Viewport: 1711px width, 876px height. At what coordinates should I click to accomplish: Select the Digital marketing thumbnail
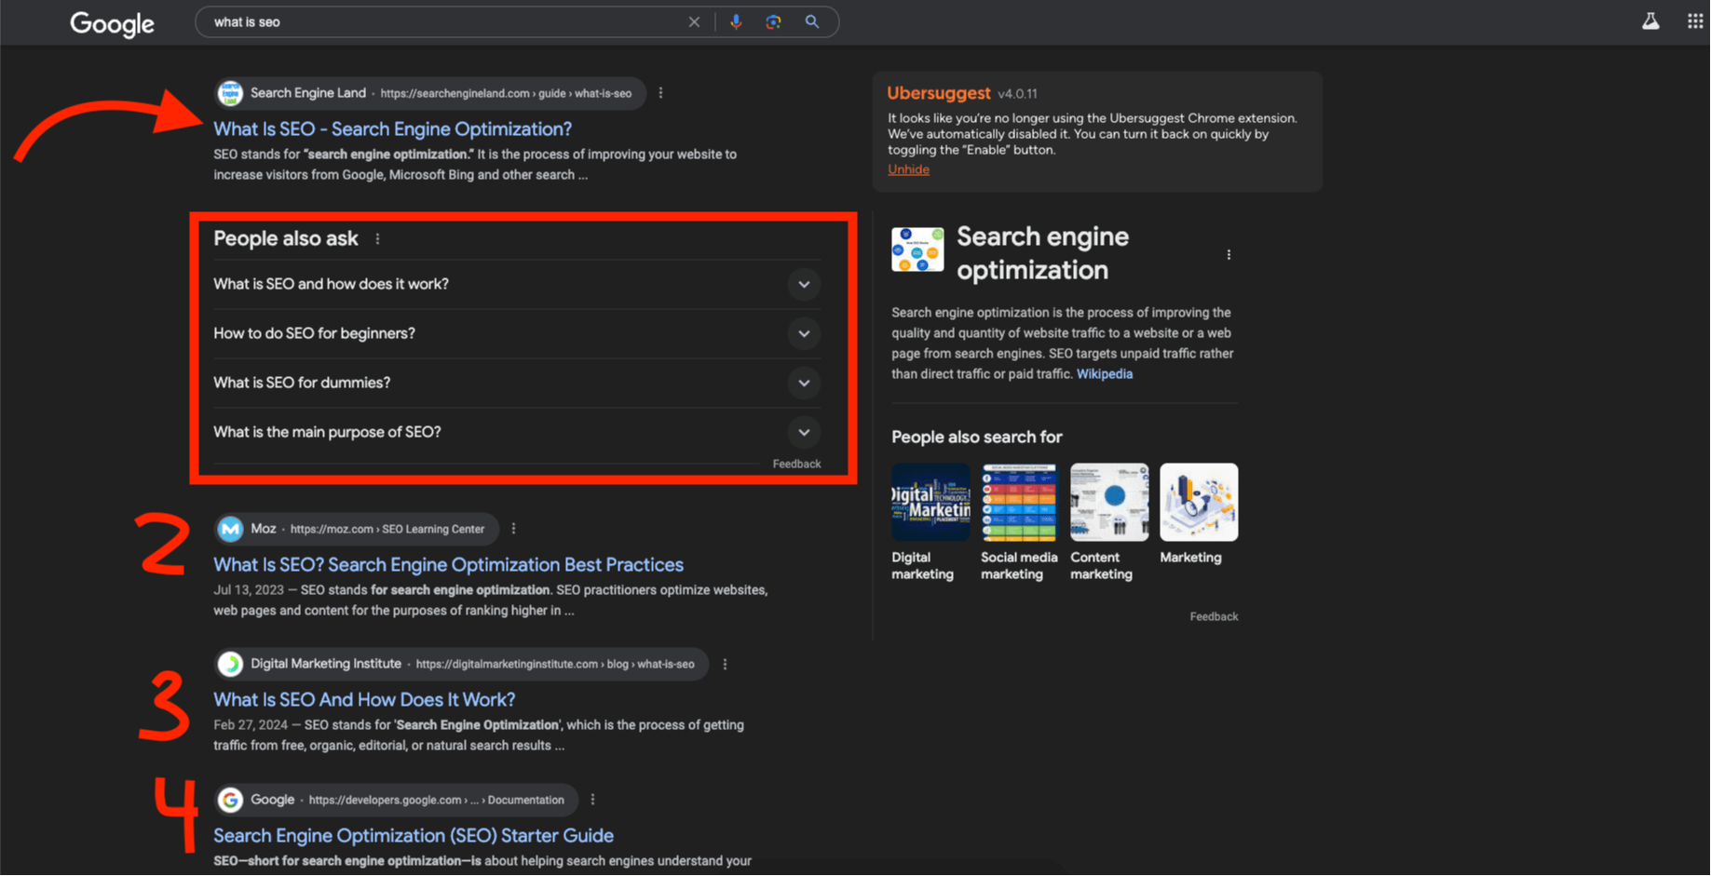coord(930,502)
